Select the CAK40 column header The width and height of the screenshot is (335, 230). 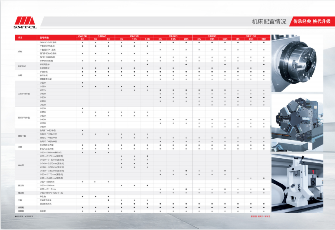102,36
